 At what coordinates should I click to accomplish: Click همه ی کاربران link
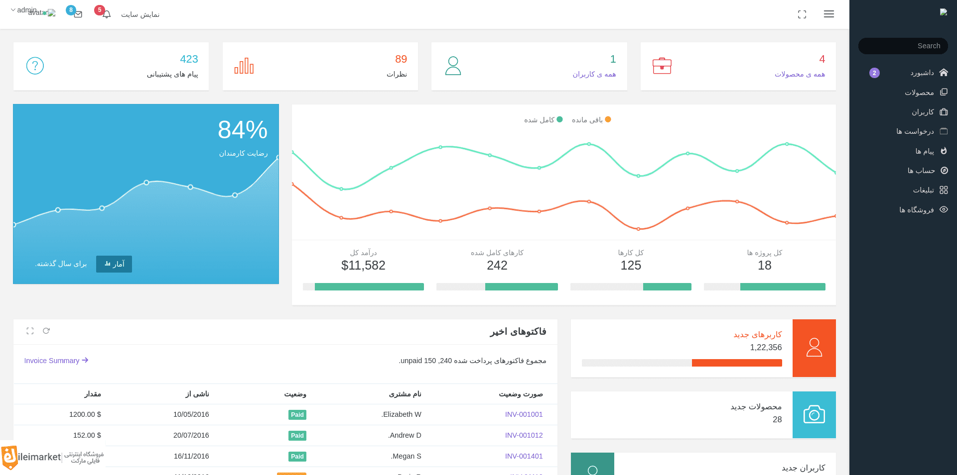594,74
